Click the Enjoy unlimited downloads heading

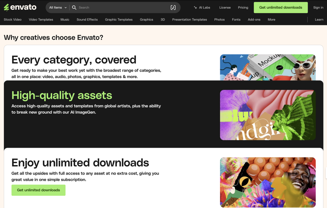coord(80,162)
